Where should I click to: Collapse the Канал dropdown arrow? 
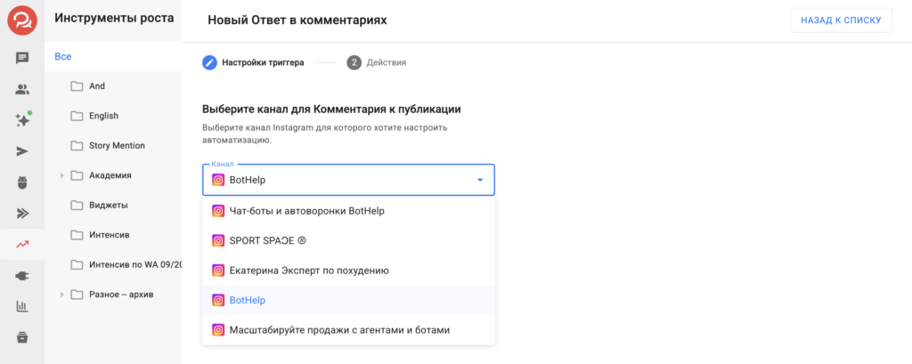pyautogui.click(x=479, y=180)
